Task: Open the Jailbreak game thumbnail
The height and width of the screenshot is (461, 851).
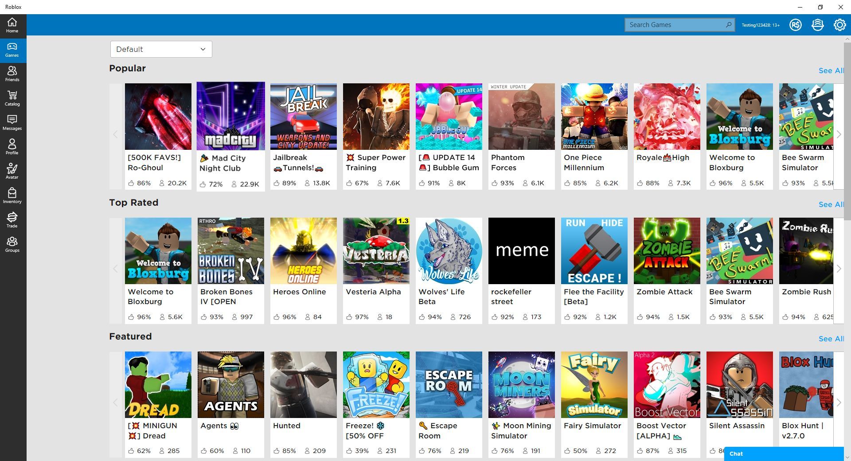Action: 304,117
